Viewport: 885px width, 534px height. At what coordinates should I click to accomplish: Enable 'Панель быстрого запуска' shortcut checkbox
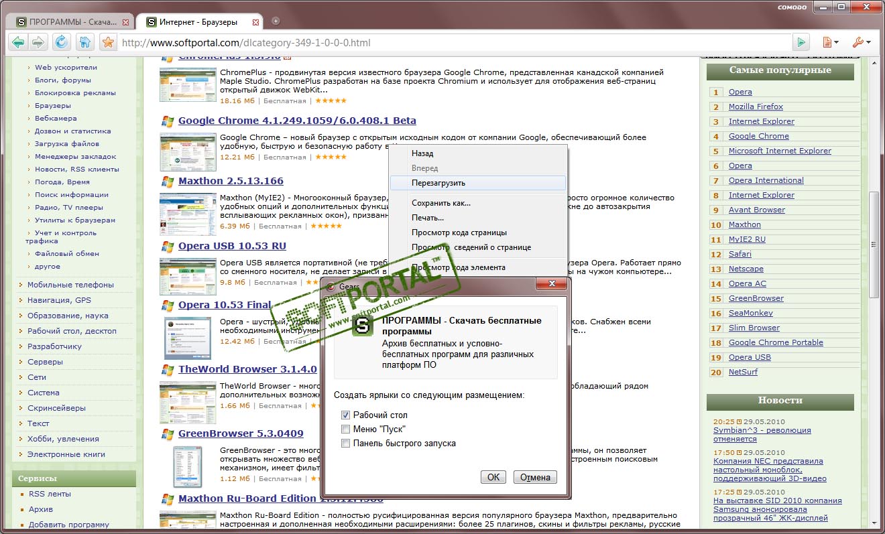click(345, 444)
